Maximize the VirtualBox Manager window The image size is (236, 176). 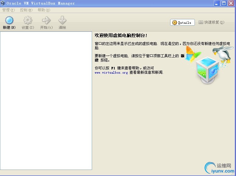click(224, 3)
